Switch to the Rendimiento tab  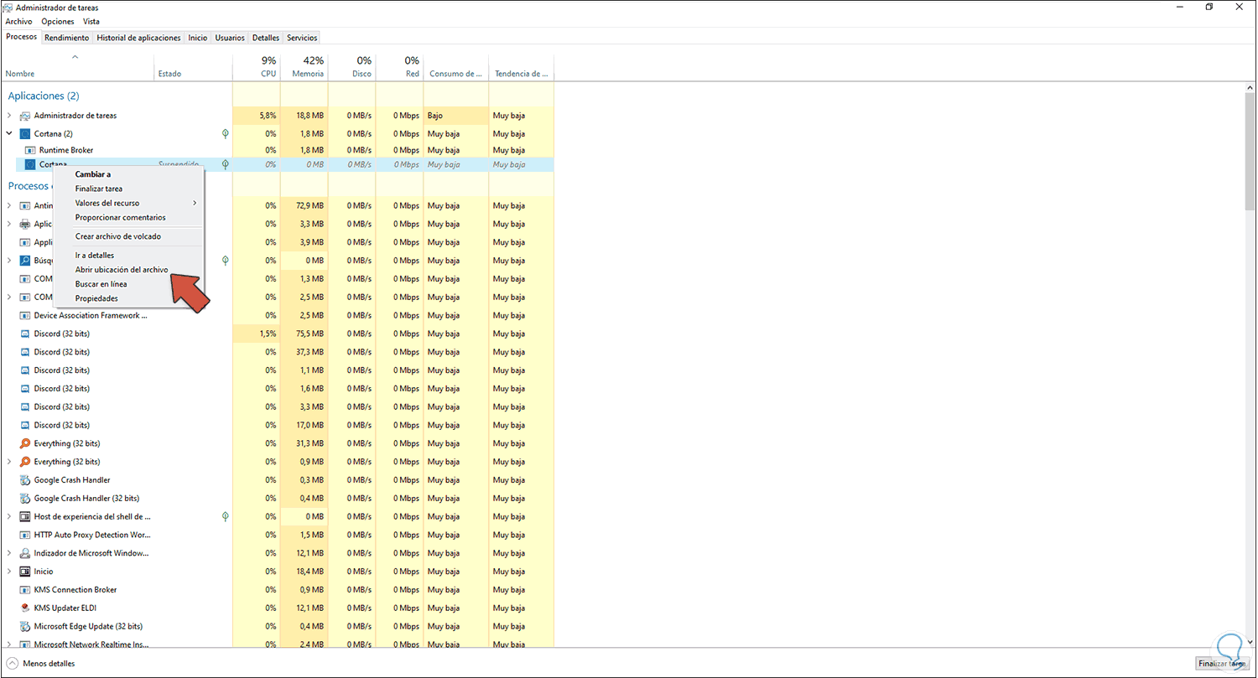coord(66,37)
